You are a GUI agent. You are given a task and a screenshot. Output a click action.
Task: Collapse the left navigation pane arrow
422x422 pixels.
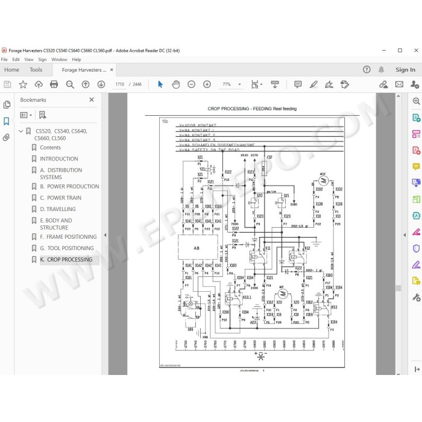105,235
